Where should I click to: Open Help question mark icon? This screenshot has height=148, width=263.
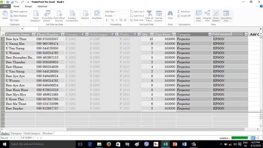click(261, 6)
